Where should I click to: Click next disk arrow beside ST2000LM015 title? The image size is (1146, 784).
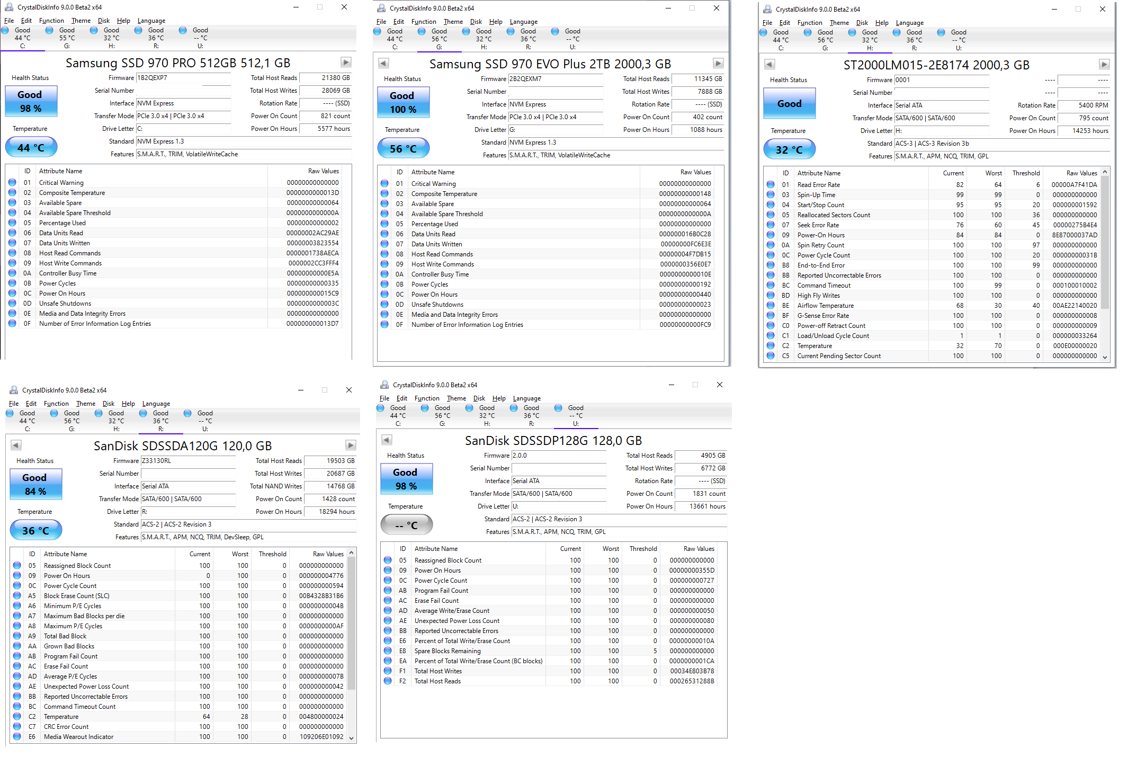click(x=1104, y=65)
